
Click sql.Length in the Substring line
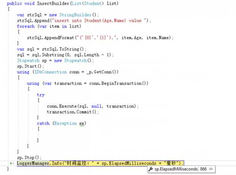(x=87, y=55)
